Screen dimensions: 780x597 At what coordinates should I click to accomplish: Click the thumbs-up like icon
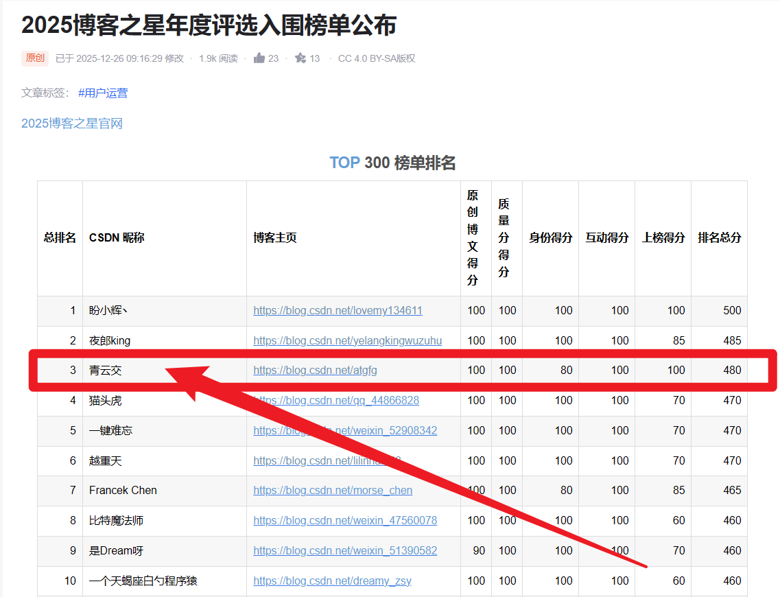pos(259,58)
